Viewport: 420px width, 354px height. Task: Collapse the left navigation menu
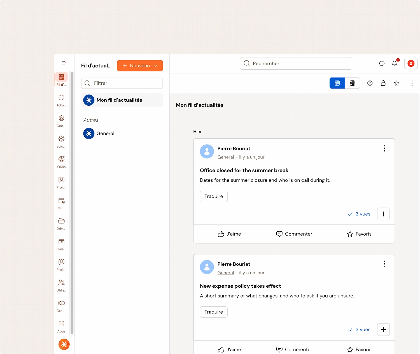point(64,63)
